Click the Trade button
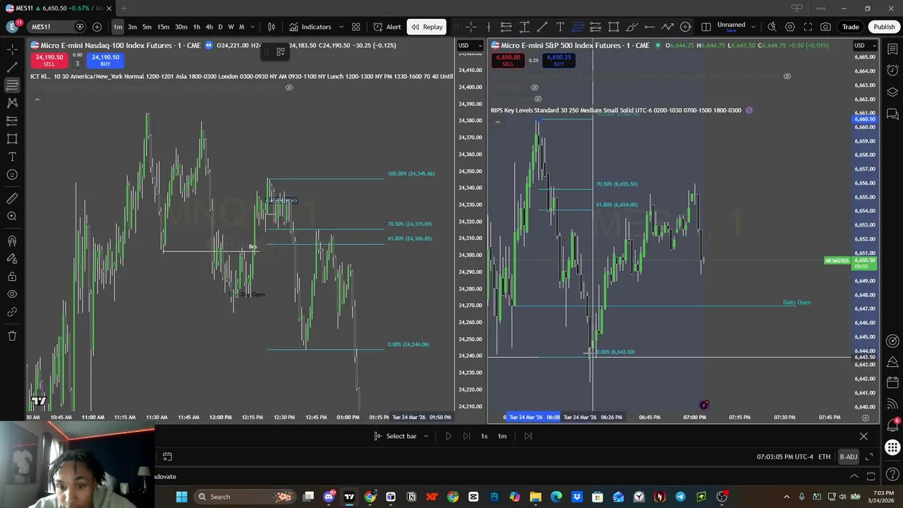 [850, 27]
